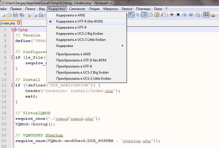Open the Function List icon
The height and width of the screenshot is (148, 219).
click(x=163, y=15)
